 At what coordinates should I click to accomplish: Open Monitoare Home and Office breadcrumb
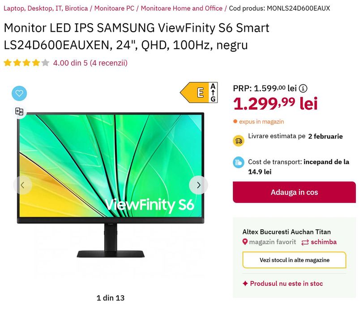click(182, 8)
